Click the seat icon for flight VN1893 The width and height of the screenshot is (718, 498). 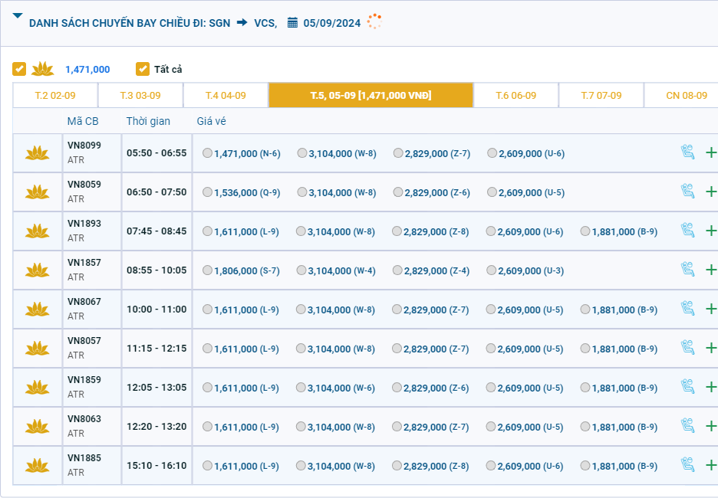tap(687, 231)
